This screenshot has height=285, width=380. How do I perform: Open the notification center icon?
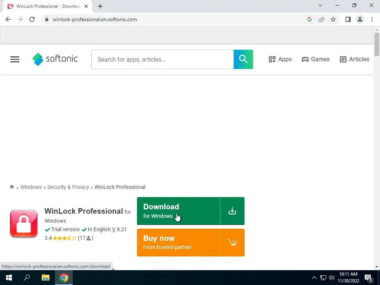(368, 278)
